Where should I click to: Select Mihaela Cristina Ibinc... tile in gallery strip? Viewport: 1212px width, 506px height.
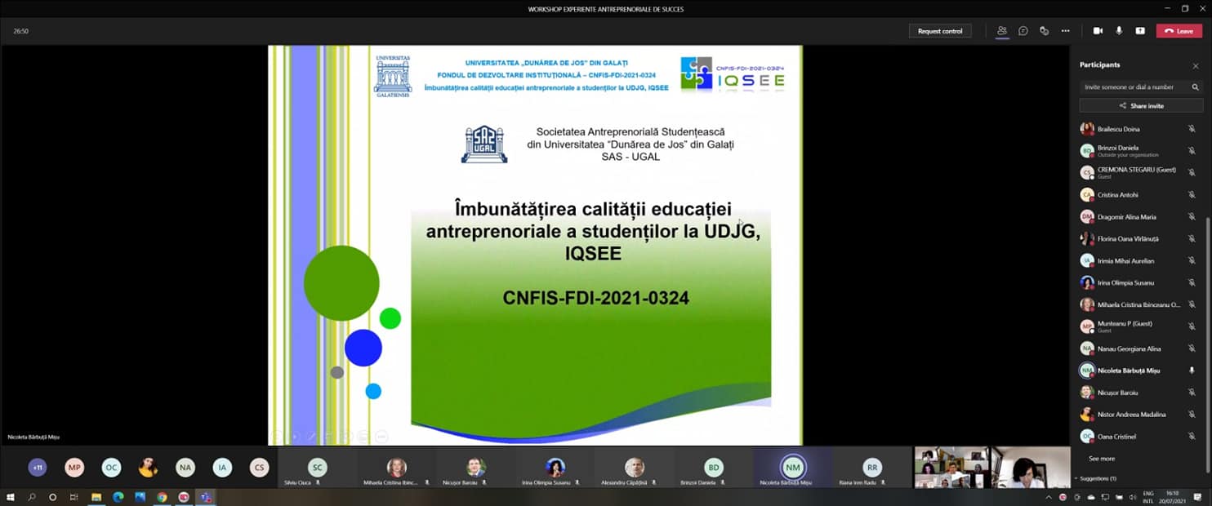[397, 468]
